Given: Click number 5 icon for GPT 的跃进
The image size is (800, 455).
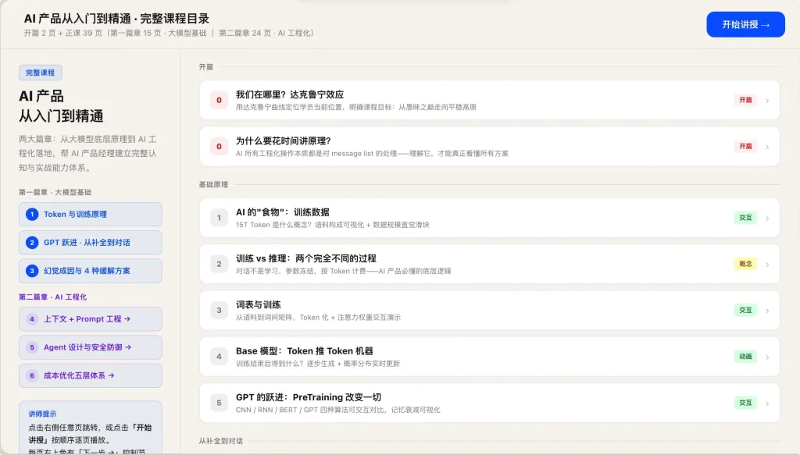Looking at the screenshot, I should (x=220, y=403).
